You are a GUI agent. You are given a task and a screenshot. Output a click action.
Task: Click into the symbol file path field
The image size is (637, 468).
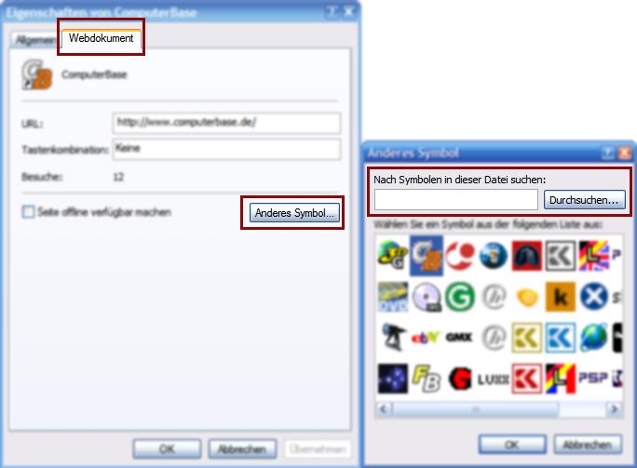tap(455, 200)
